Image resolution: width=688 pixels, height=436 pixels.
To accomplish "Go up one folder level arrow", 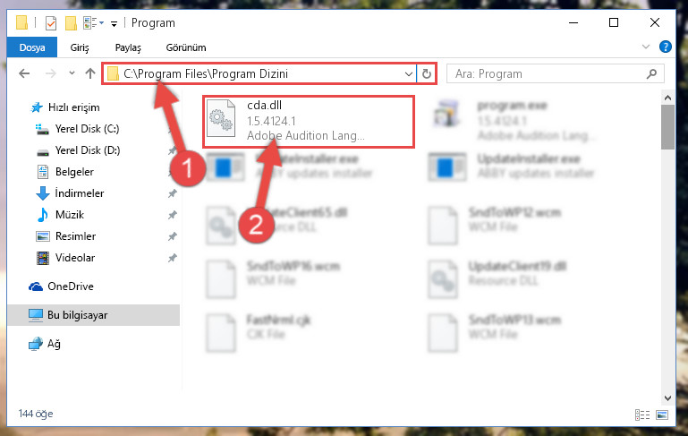I will tap(90, 73).
